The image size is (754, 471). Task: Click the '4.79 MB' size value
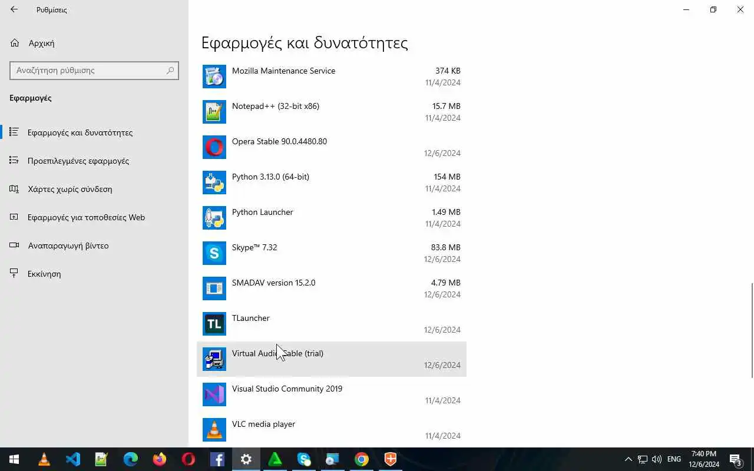445,283
